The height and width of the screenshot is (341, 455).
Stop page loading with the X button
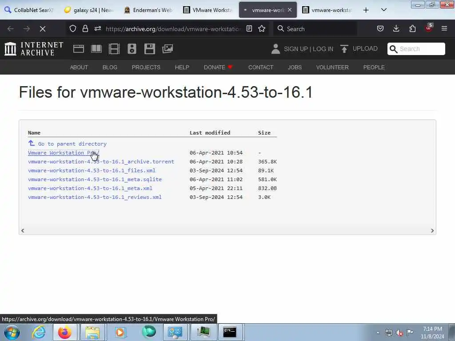pyautogui.click(x=42, y=29)
